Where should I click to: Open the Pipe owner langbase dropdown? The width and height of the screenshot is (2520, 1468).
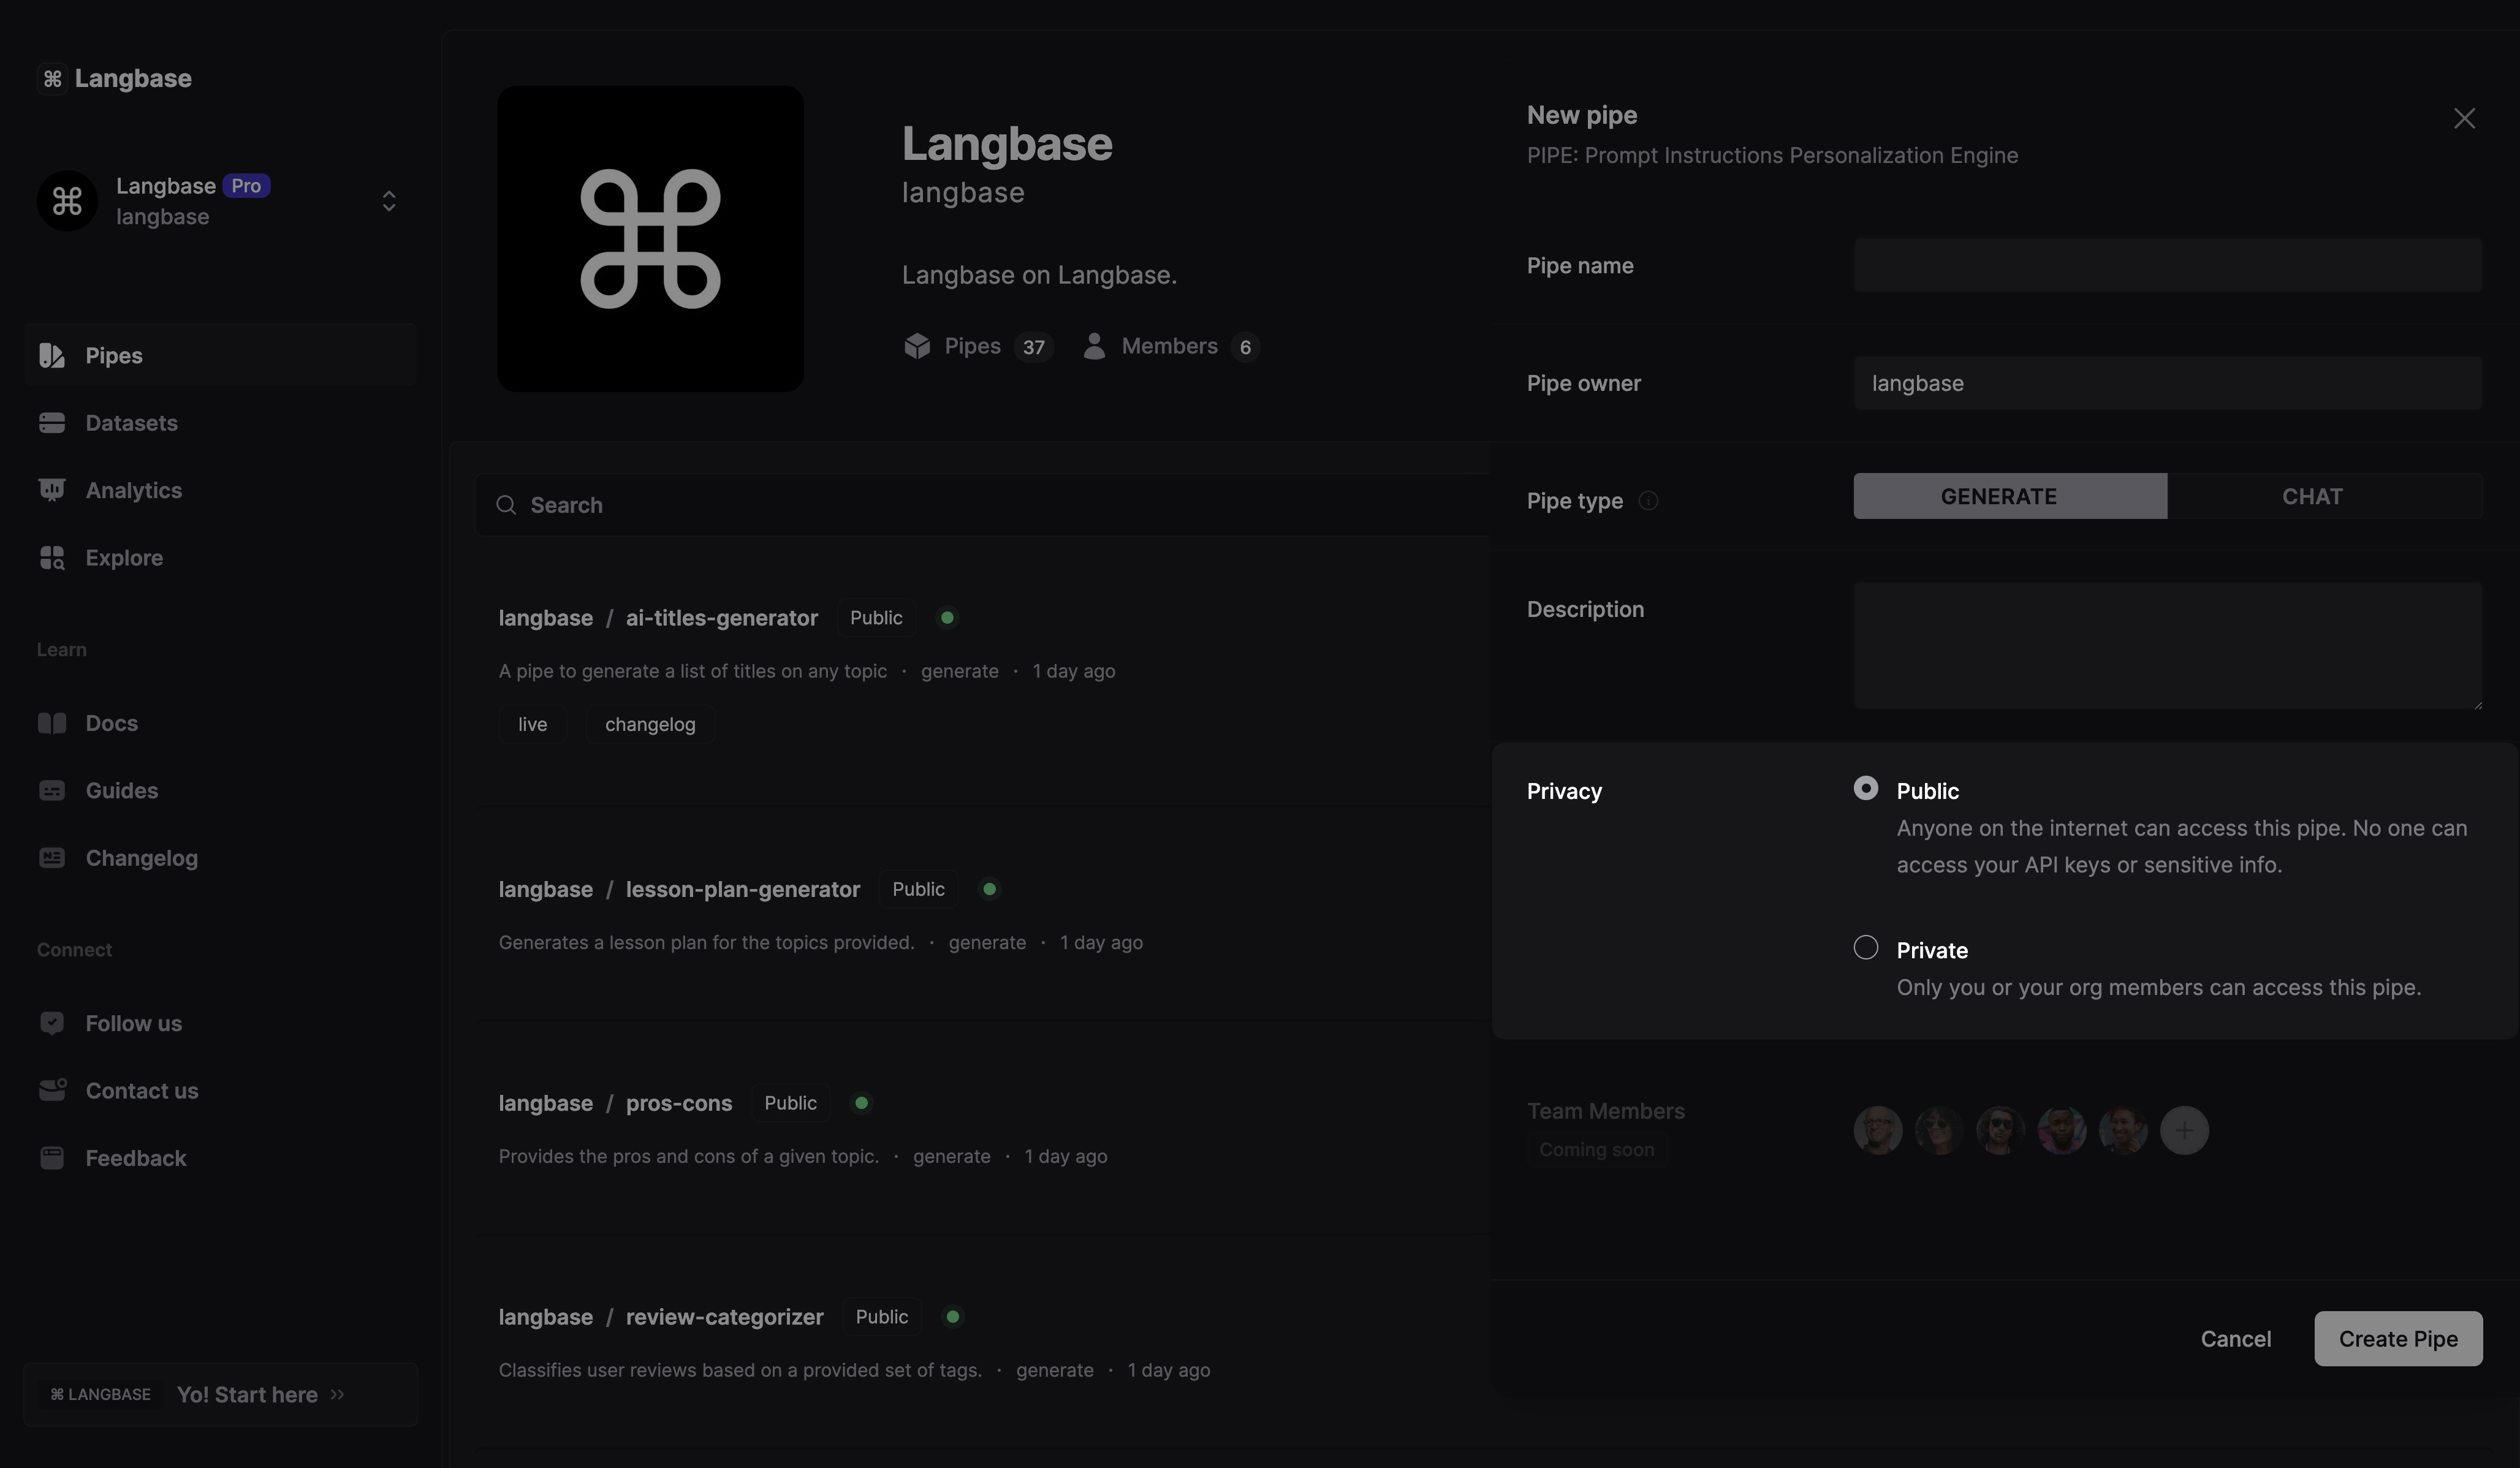tap(2166, 383)
